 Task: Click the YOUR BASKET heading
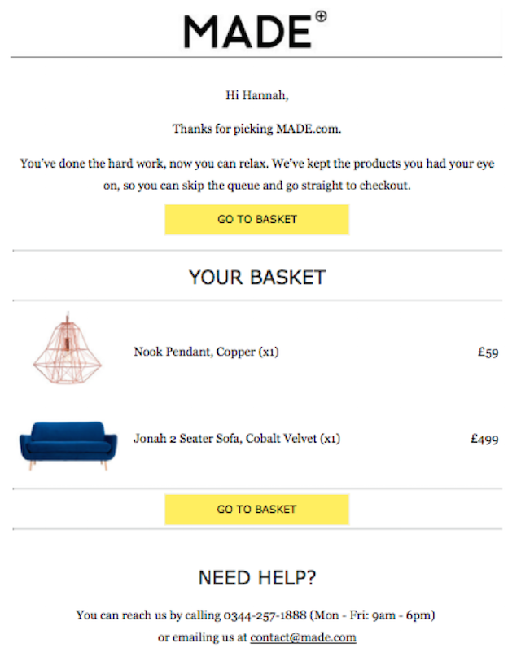[257, 278]
